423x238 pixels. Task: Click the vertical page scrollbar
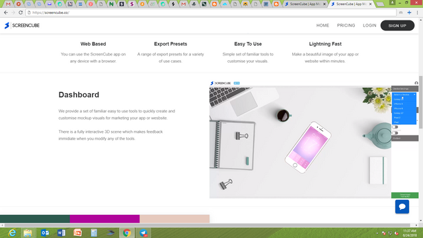pos(420,102)
